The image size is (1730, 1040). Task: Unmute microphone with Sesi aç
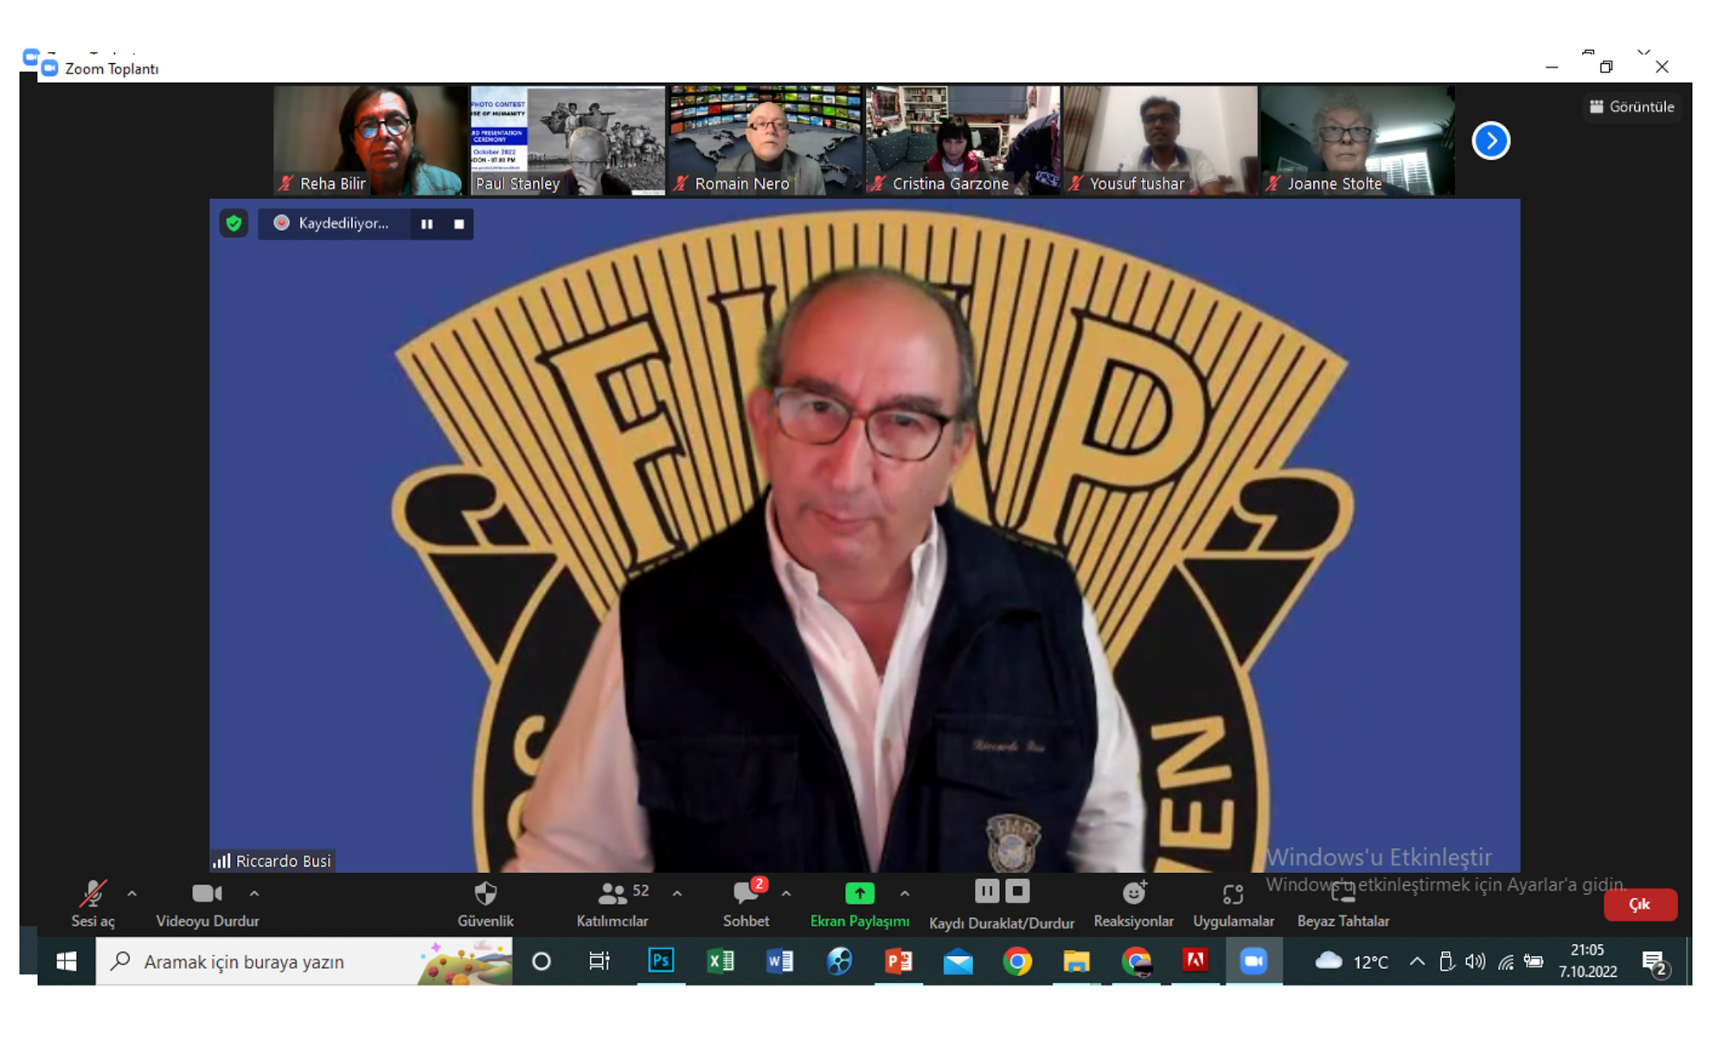[x=93, y=903]
